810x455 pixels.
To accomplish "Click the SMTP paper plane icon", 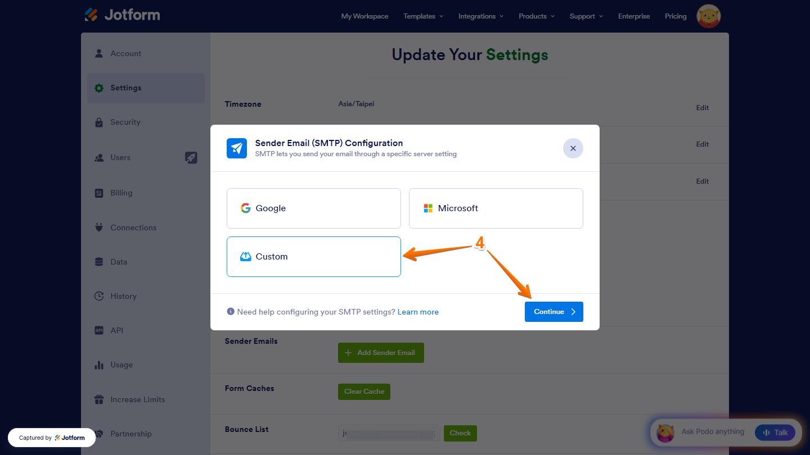I will [237, 148].
